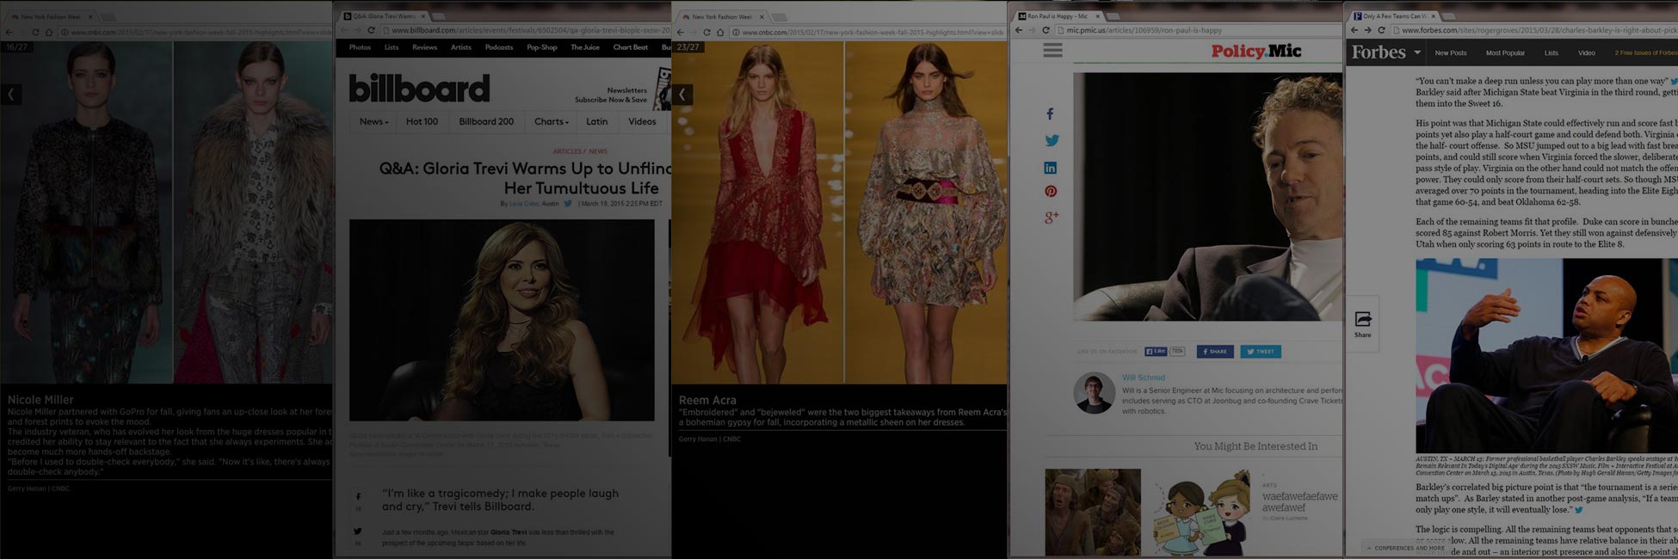Tweet the 'play more than one way' quote
Image resolution: width=1678 pixels, height=559 pixels.
[1674, 82]
